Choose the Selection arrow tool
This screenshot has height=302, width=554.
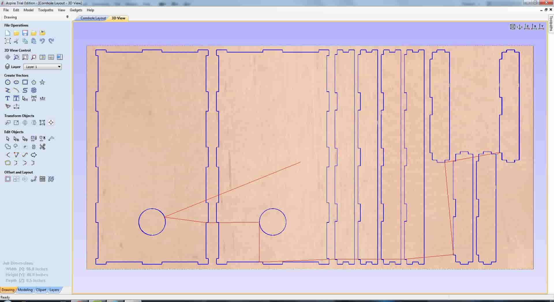tap(8, 139)
